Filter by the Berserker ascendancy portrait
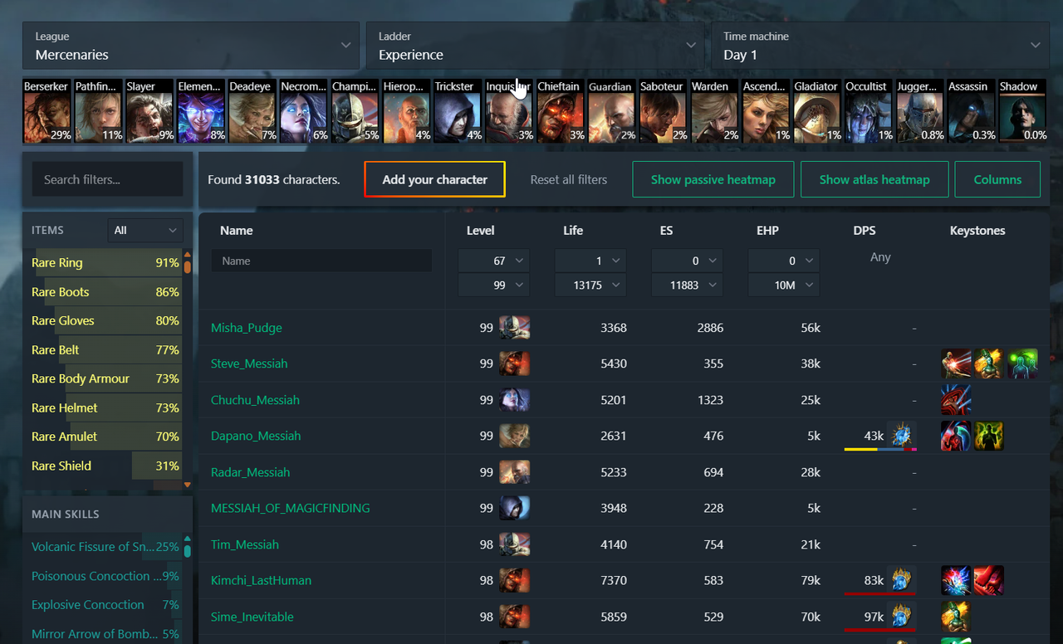This screenshot has width=1063, height=644. pyautogui.click(x=47, y=111)
